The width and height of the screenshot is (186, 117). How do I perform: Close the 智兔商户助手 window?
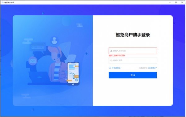(182, 2)
